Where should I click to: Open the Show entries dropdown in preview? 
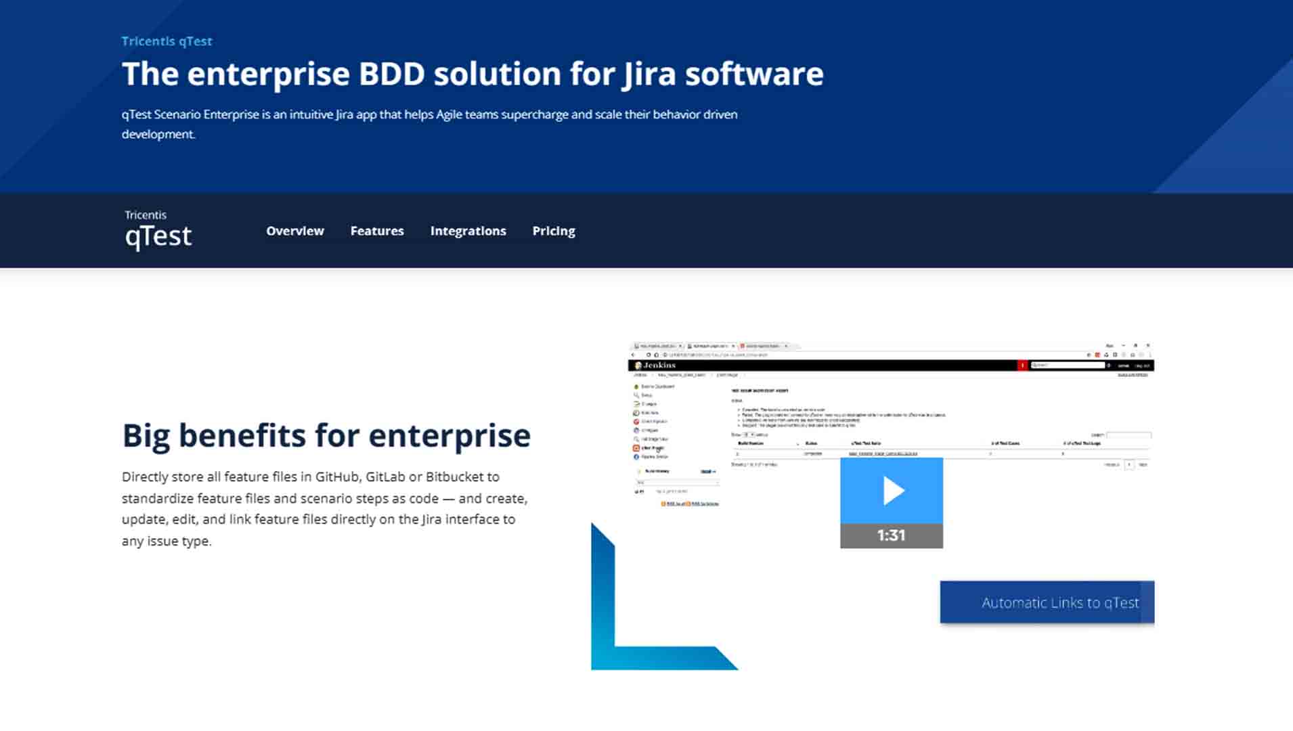pyautogui.click(x=749, y=435)
